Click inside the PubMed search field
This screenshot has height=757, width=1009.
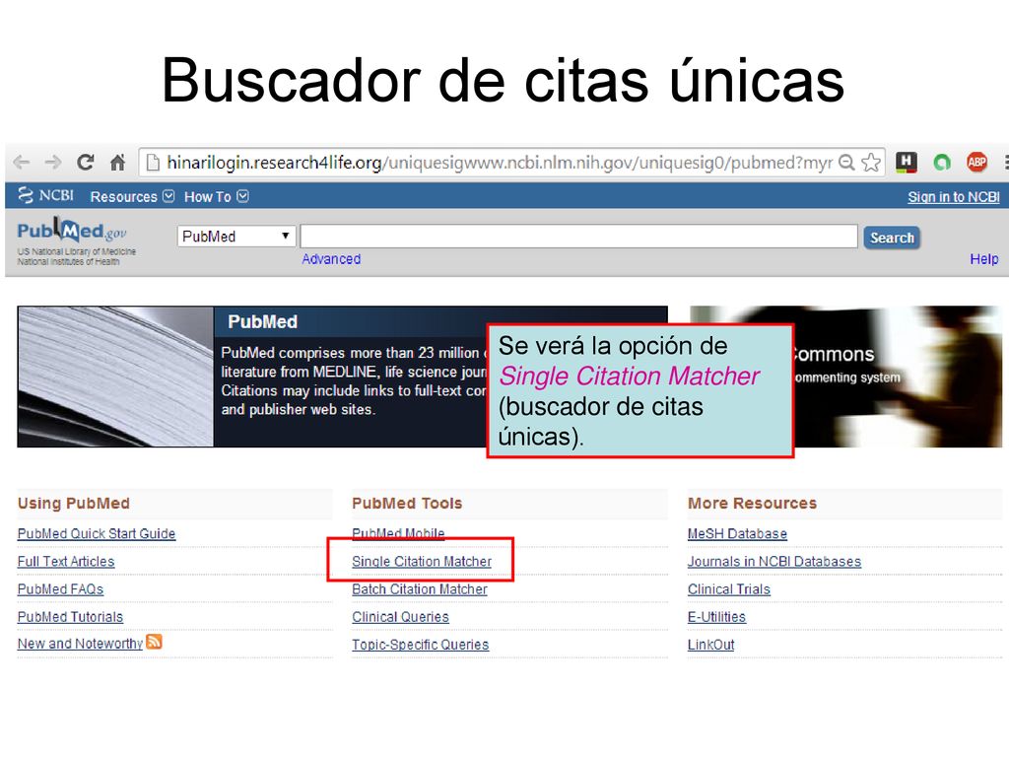578,237
